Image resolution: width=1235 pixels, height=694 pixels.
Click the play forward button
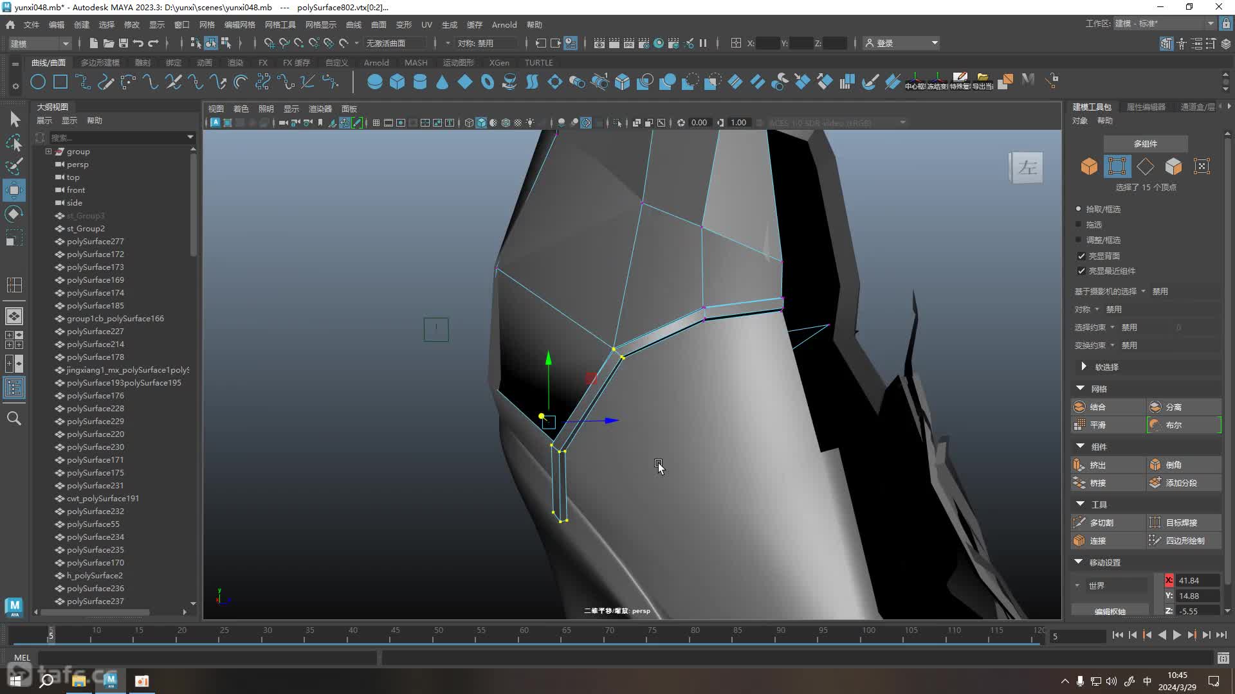(1176, 635)
